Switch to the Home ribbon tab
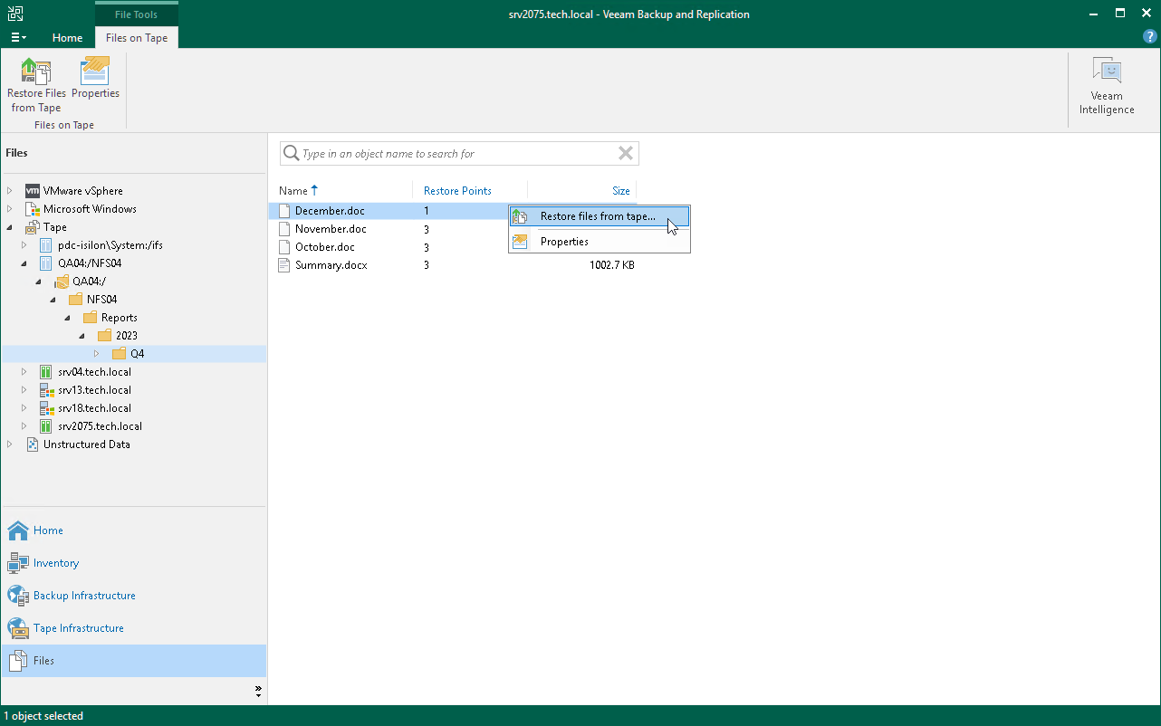 click(67, 38)
